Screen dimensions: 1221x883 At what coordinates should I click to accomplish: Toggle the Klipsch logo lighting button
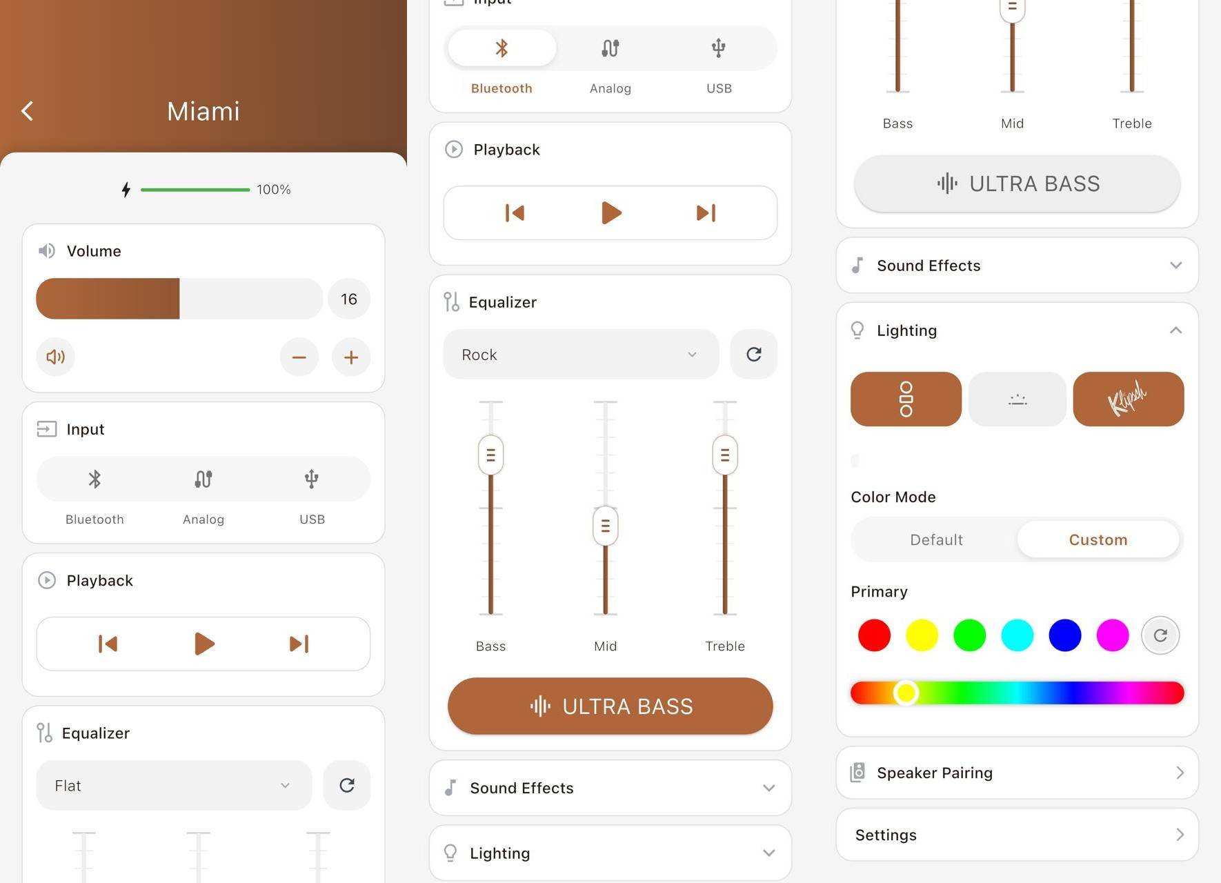[1129, 399]
